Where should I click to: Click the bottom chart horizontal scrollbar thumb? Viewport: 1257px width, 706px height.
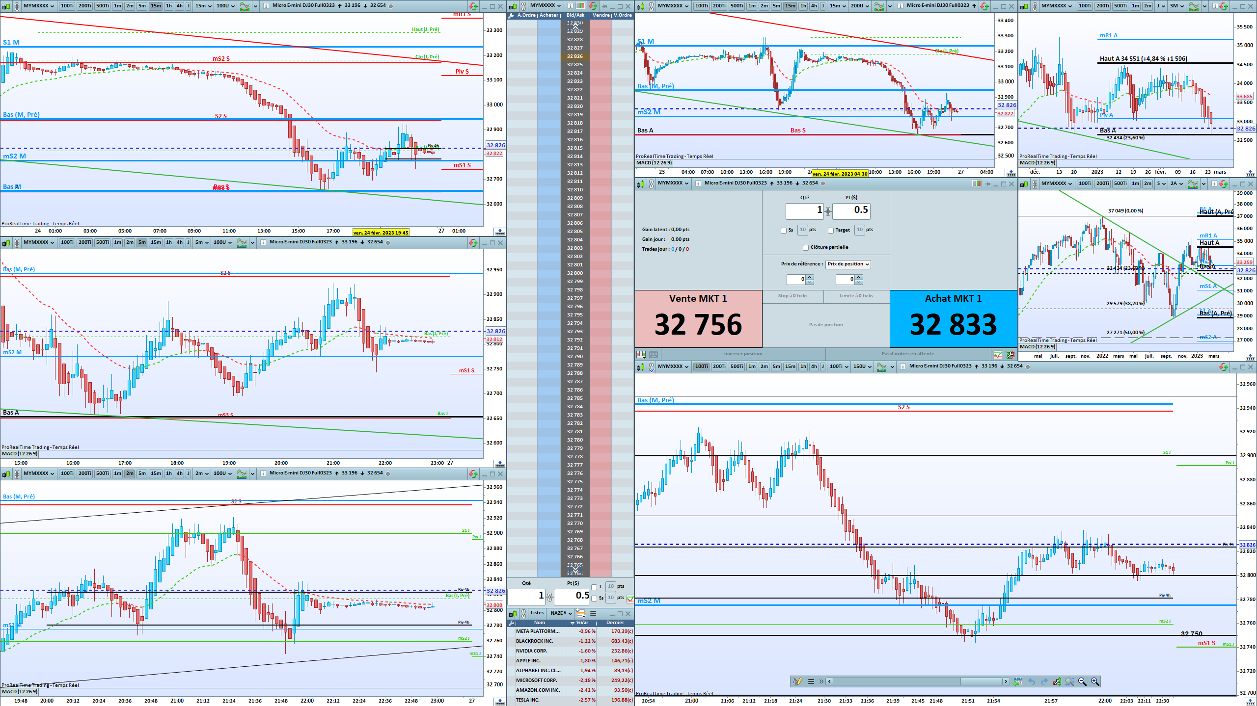point(981,681)
